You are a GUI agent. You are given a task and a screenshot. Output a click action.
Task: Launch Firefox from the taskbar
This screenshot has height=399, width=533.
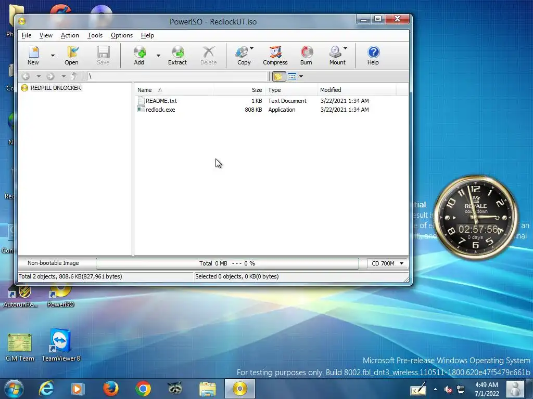coord(110,389)
